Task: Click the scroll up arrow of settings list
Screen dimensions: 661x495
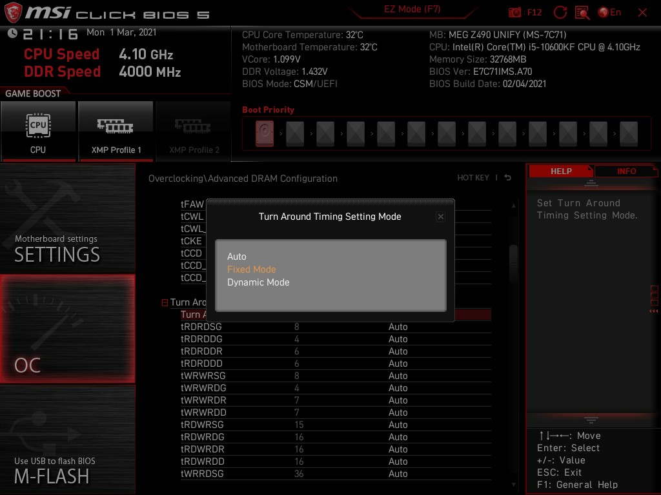Action: pyautogui.click(x=513, y=206)
